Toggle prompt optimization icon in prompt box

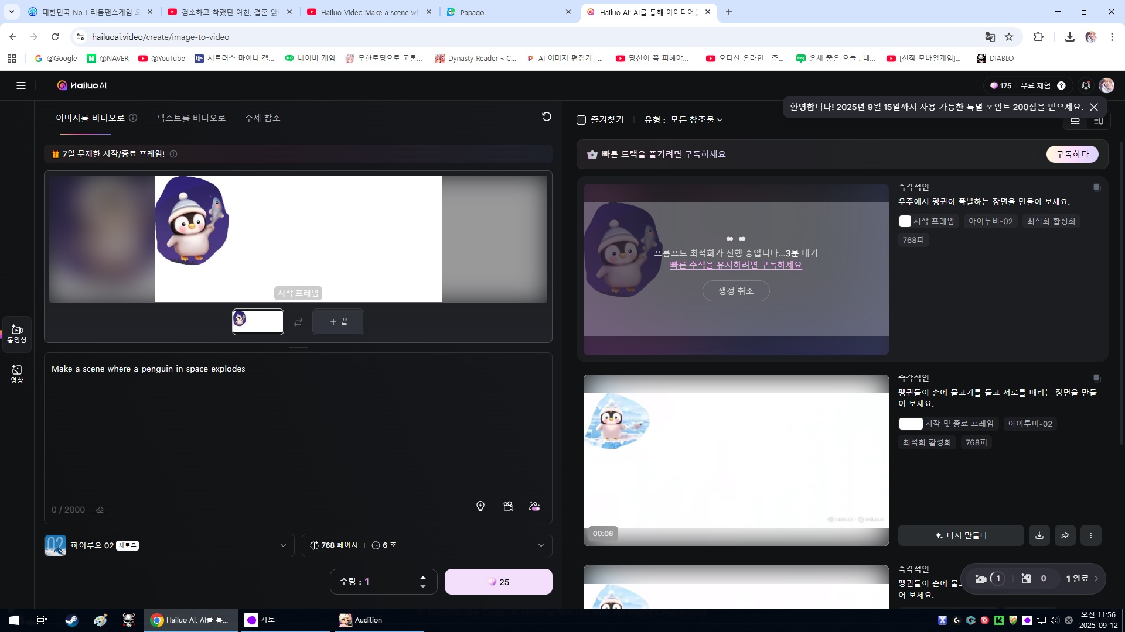(534, 506)
